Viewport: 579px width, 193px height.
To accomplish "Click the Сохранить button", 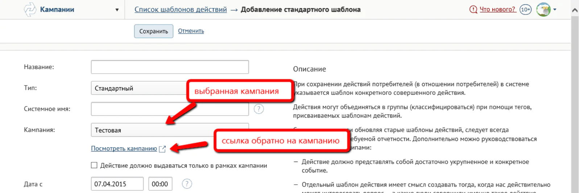I will point(154,31).
